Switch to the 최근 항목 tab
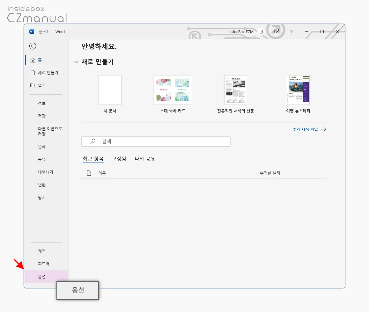Screen dimensions: 369x312 click(x=93, y=159)
